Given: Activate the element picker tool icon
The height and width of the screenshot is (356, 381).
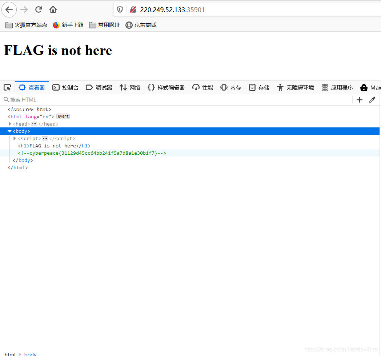Looking at the screenshot, I should tap(7, 87).
